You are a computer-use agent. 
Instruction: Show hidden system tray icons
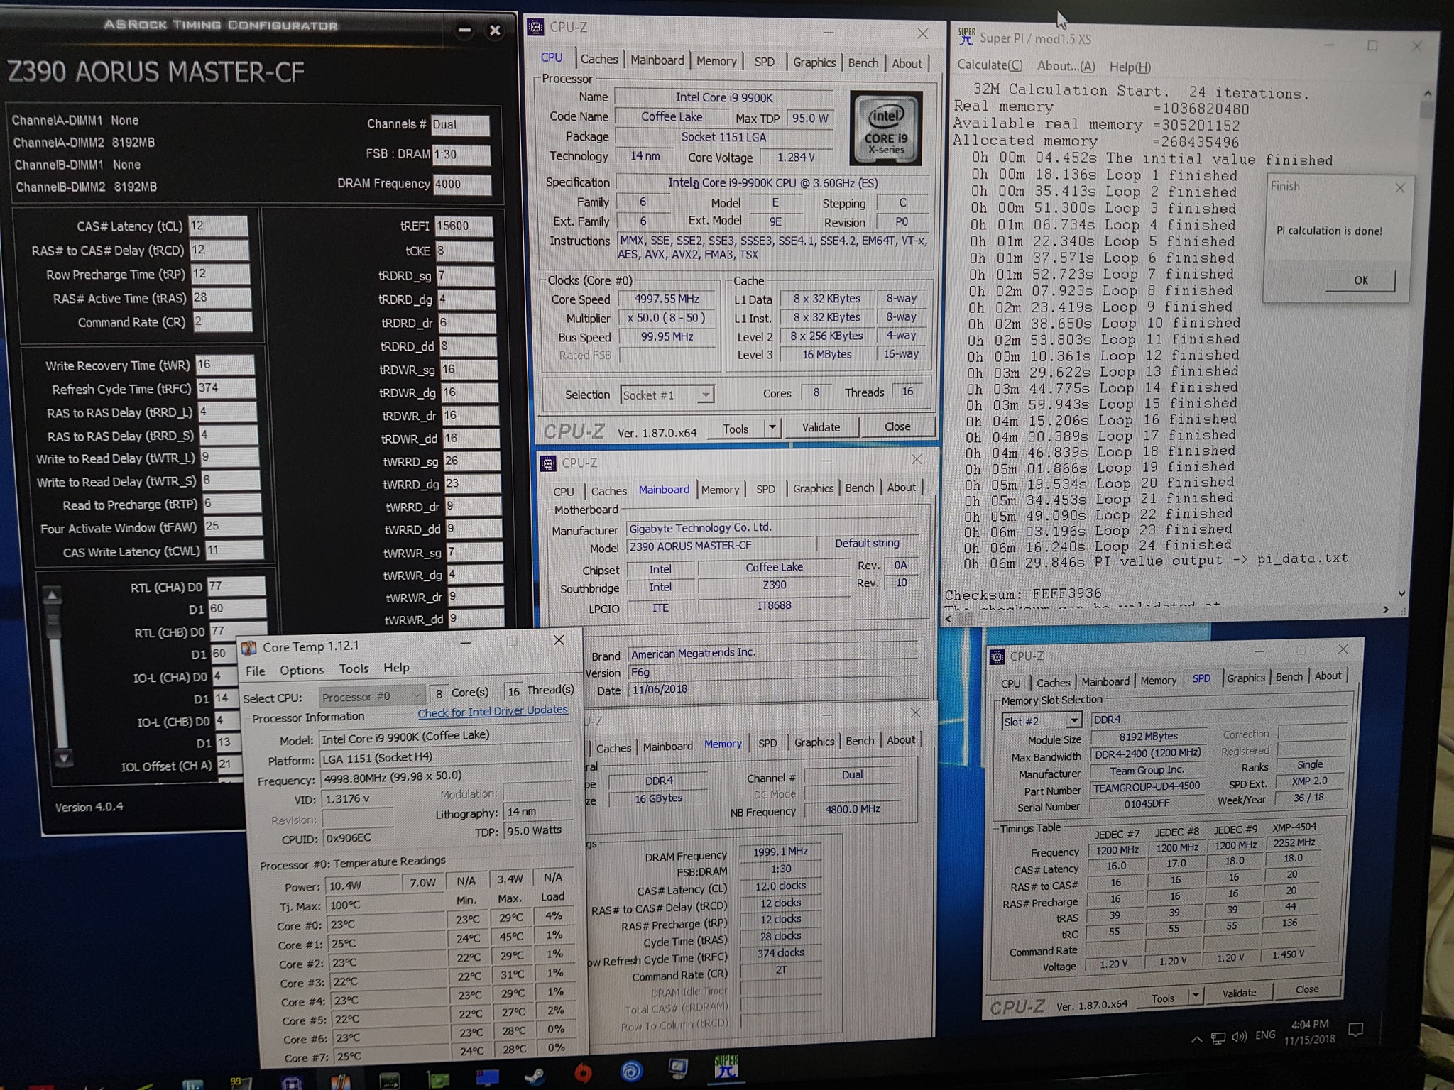coord(1196,1040)
